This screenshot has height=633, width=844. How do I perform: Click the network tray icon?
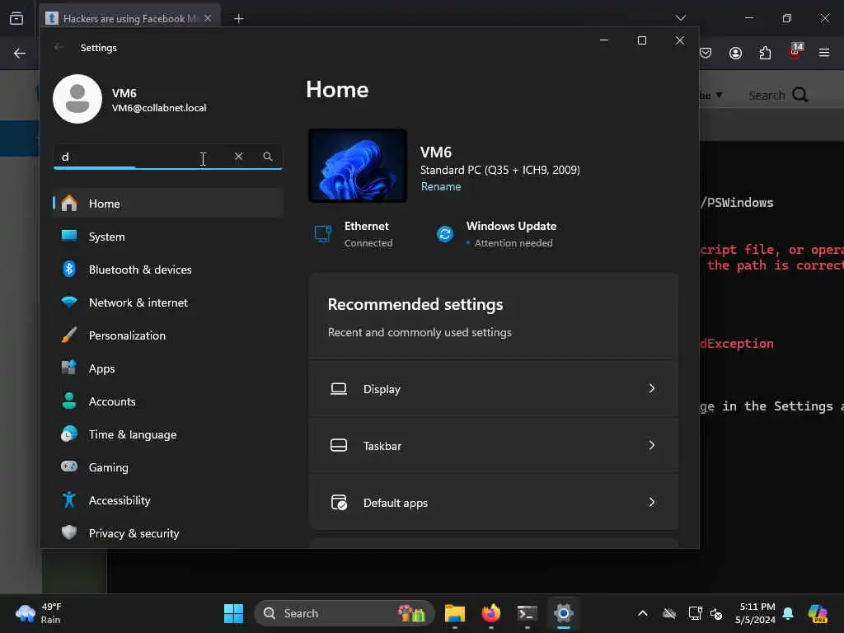tap(695, 613)
